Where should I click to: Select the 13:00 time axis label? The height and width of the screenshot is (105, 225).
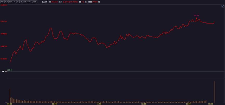point(188,104)
